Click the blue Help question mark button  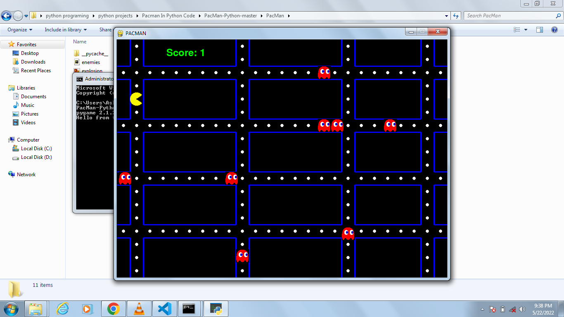(x=555, y=29)
